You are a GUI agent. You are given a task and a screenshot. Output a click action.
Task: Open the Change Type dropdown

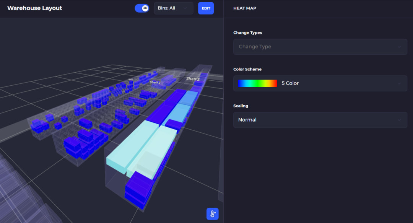pos(320,47)
